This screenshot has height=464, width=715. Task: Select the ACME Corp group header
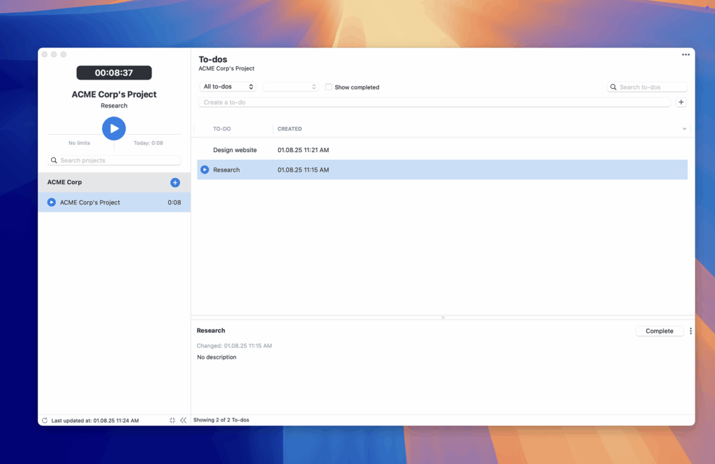point(114,182)
